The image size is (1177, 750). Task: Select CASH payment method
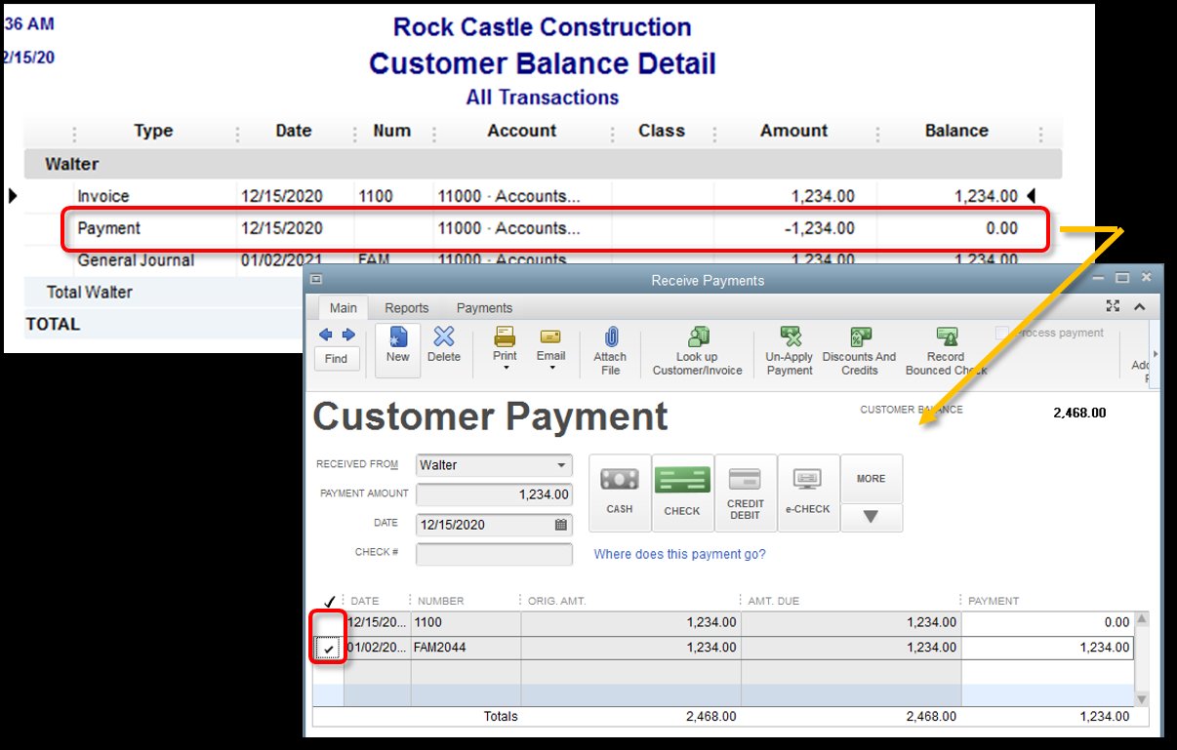[x=620, y=492]
